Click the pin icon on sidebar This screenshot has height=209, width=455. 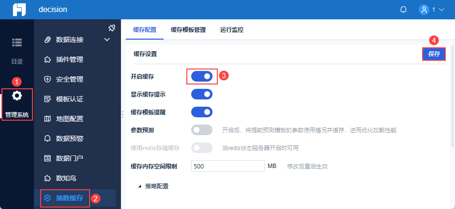pyautogui.click(x=111, y=28)
